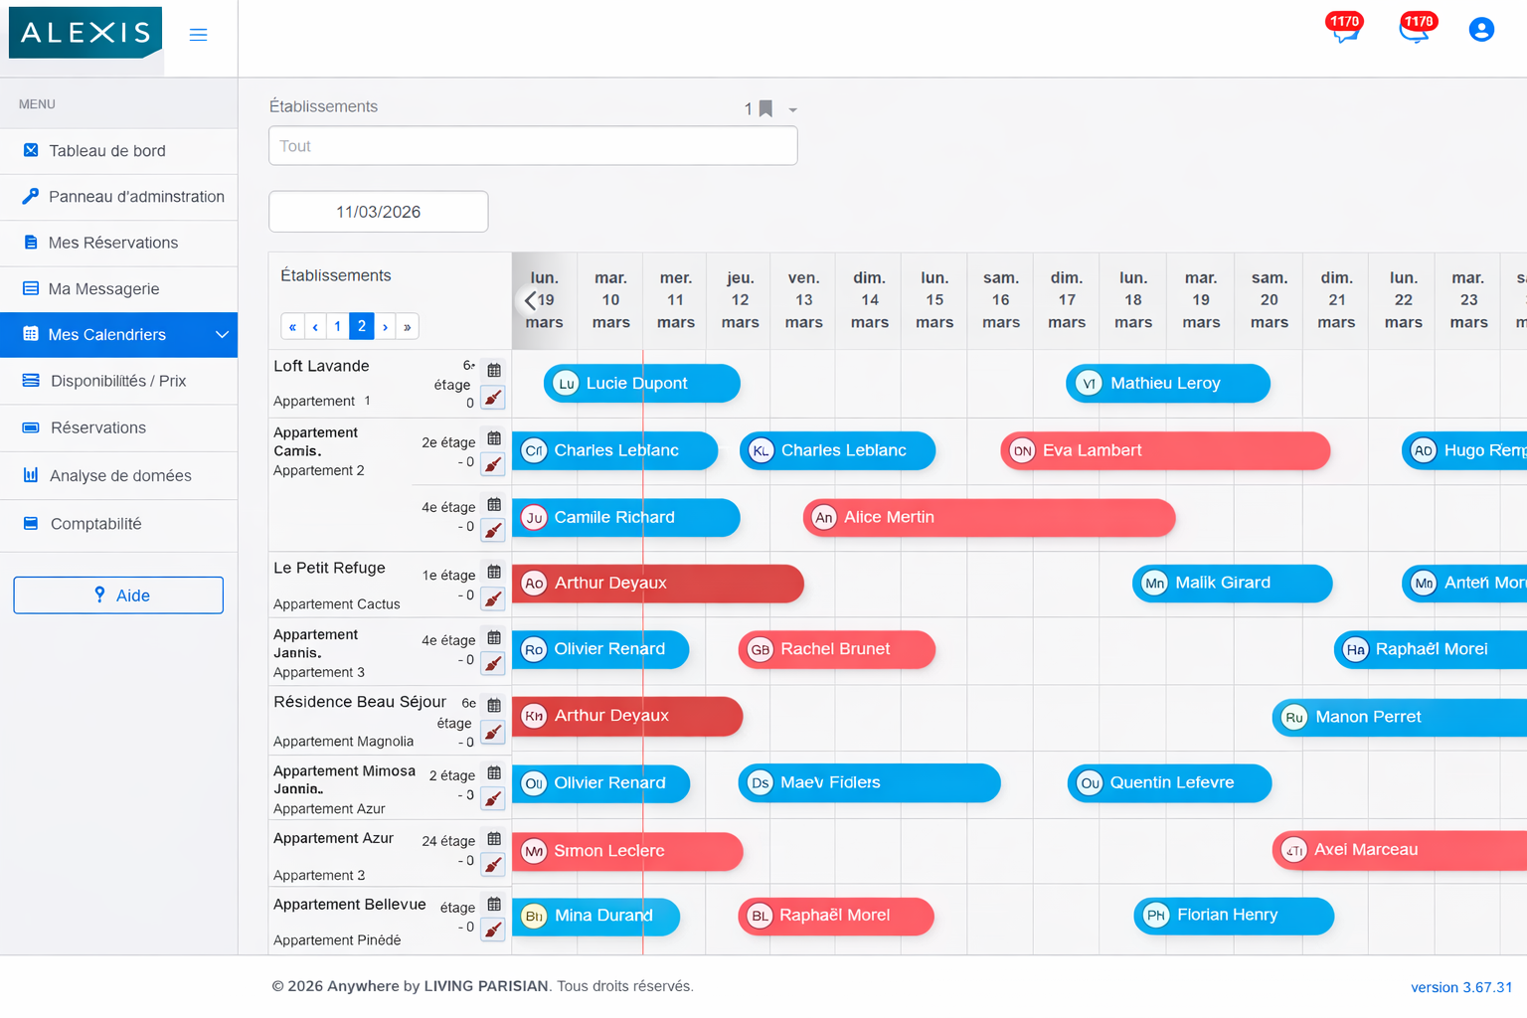Open the notifications bubble with 1170 badge

coord(1417,33)
